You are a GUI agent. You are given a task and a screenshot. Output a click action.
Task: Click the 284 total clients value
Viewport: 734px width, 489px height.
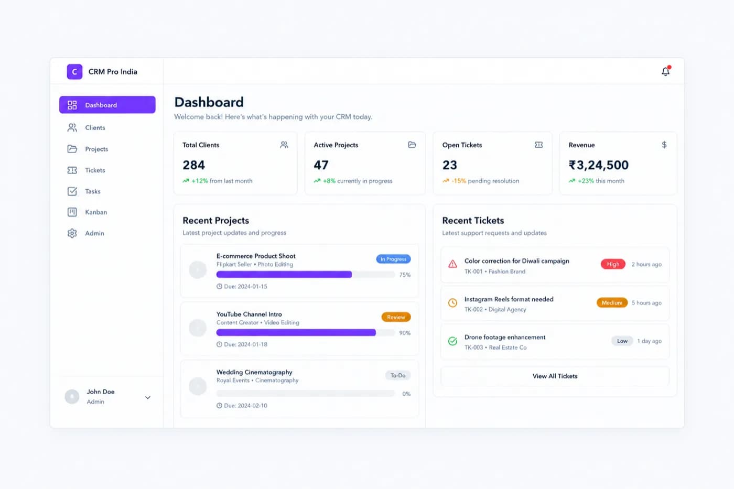pos(193,165)
